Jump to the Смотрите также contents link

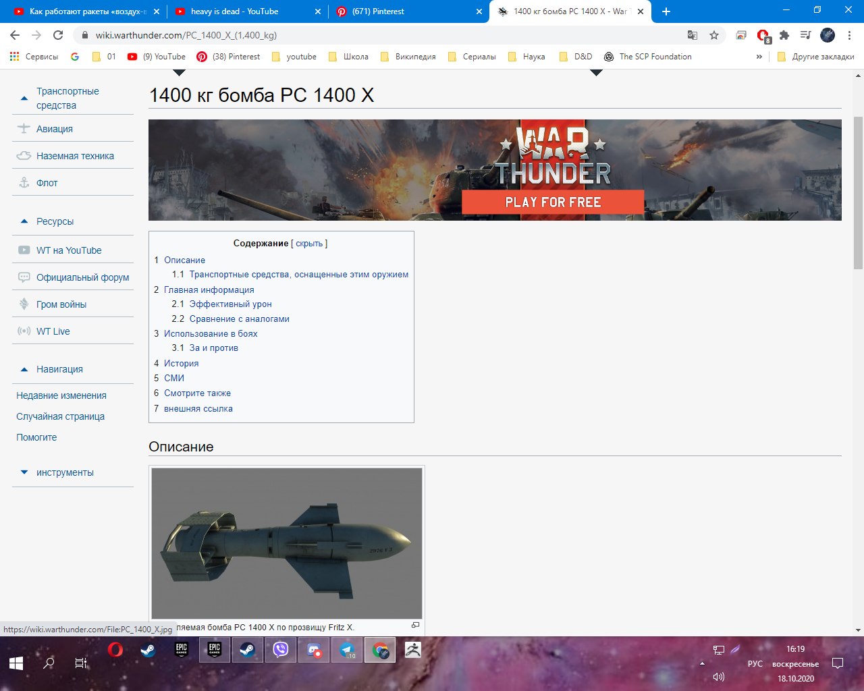197,393
